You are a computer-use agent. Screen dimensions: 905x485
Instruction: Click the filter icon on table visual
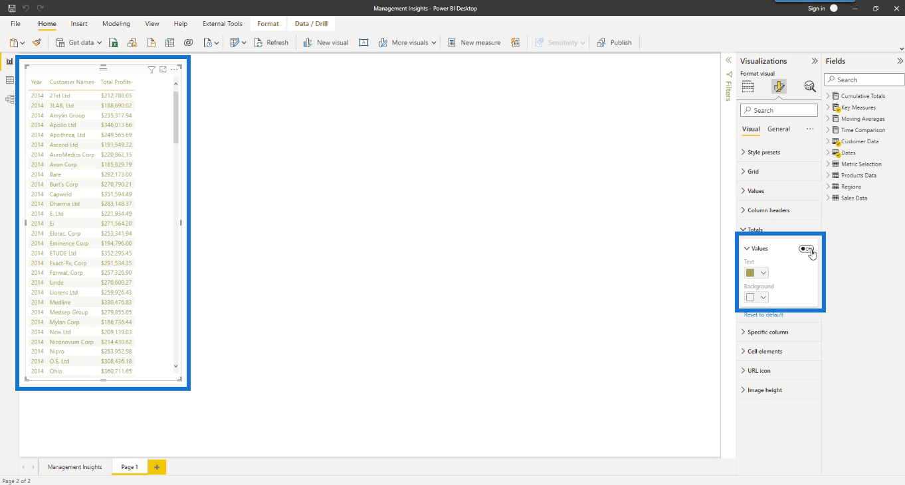[x=151, y=69]
